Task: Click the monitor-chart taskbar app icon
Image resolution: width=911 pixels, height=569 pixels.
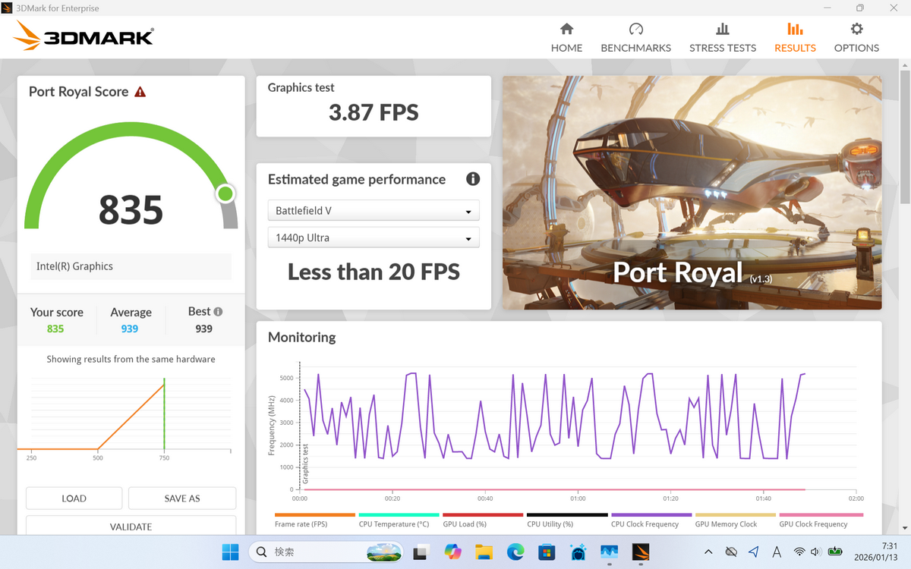Action: click(x=609, y=552)
